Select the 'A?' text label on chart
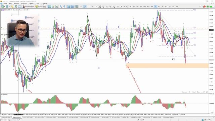215x121 pixels. (173, 59)
